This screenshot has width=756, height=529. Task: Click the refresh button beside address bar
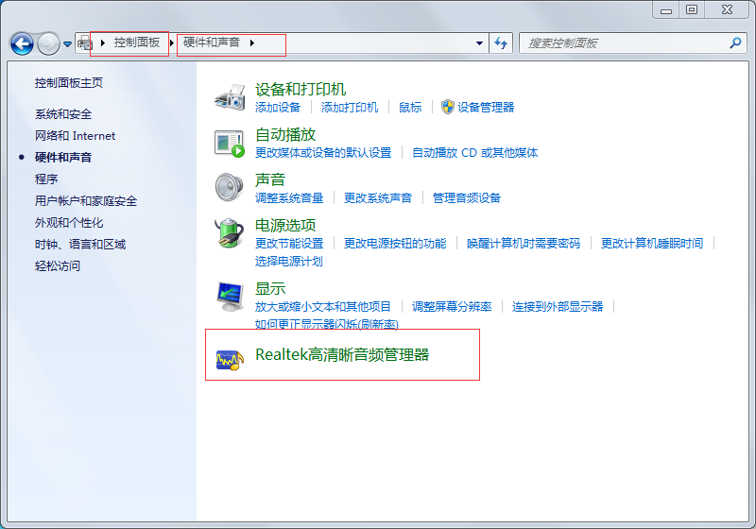pos(501,43)
